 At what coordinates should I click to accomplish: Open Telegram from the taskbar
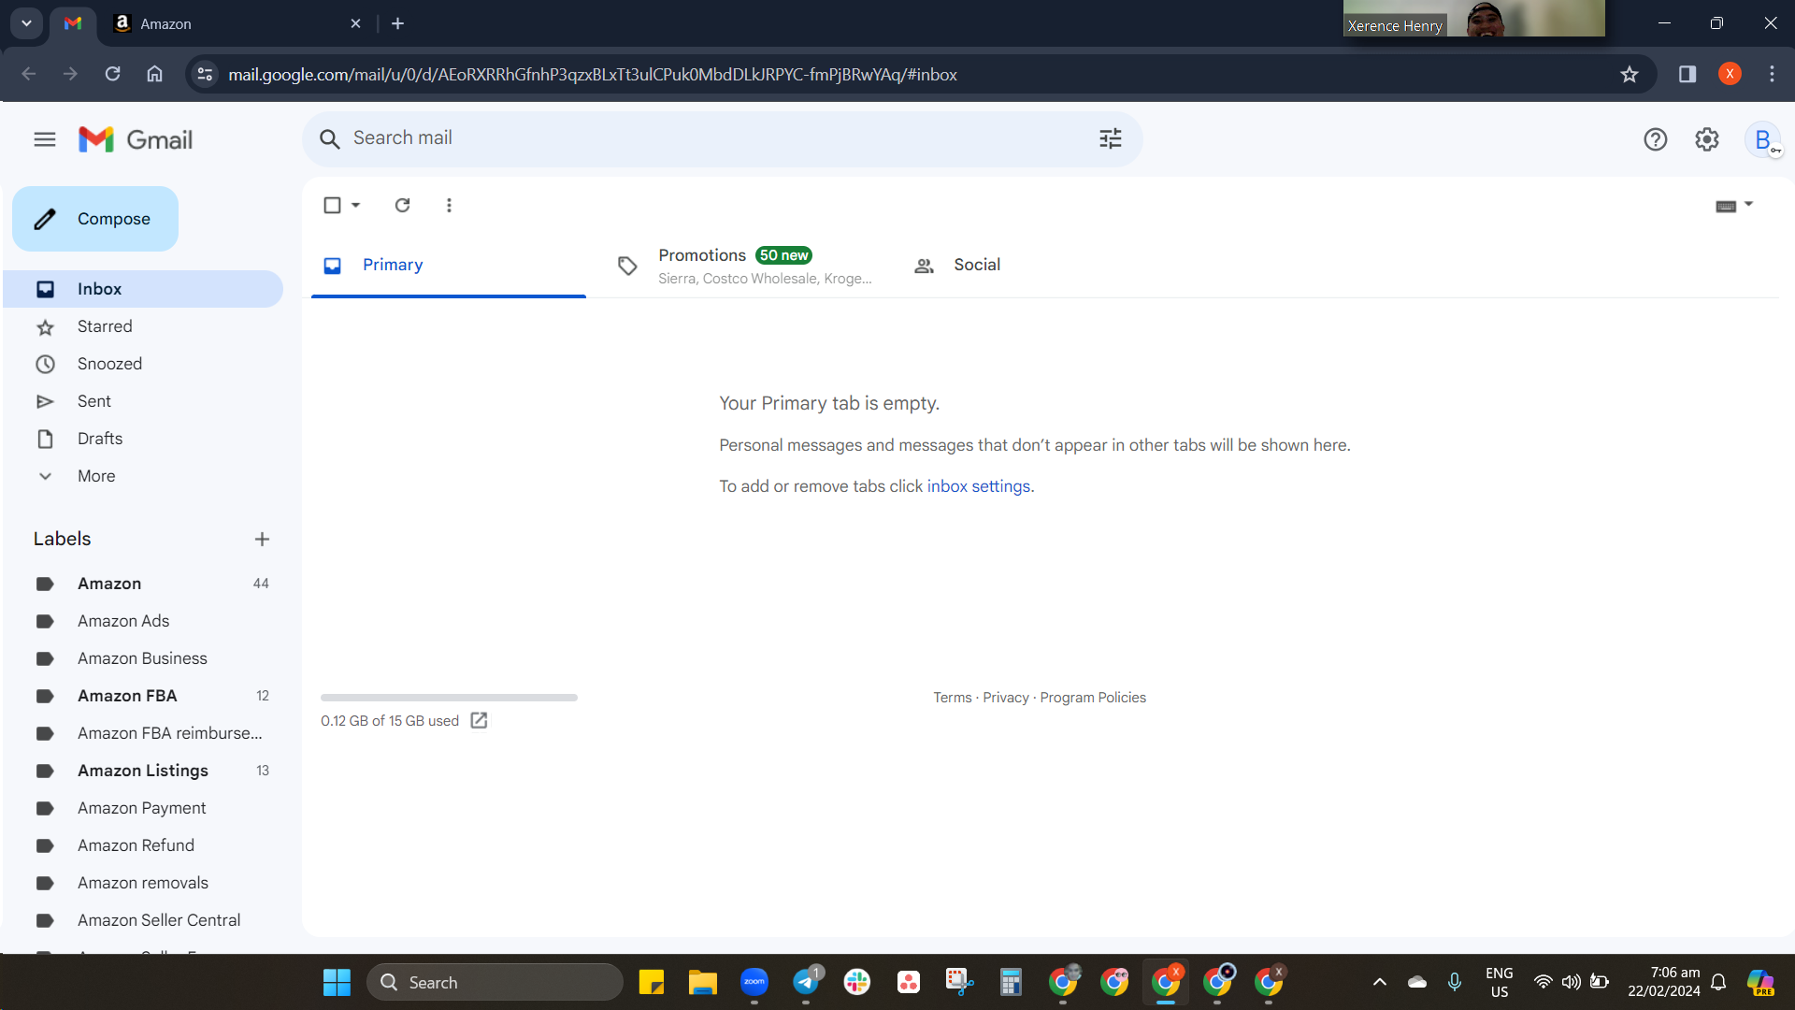(x=806, y=982)
